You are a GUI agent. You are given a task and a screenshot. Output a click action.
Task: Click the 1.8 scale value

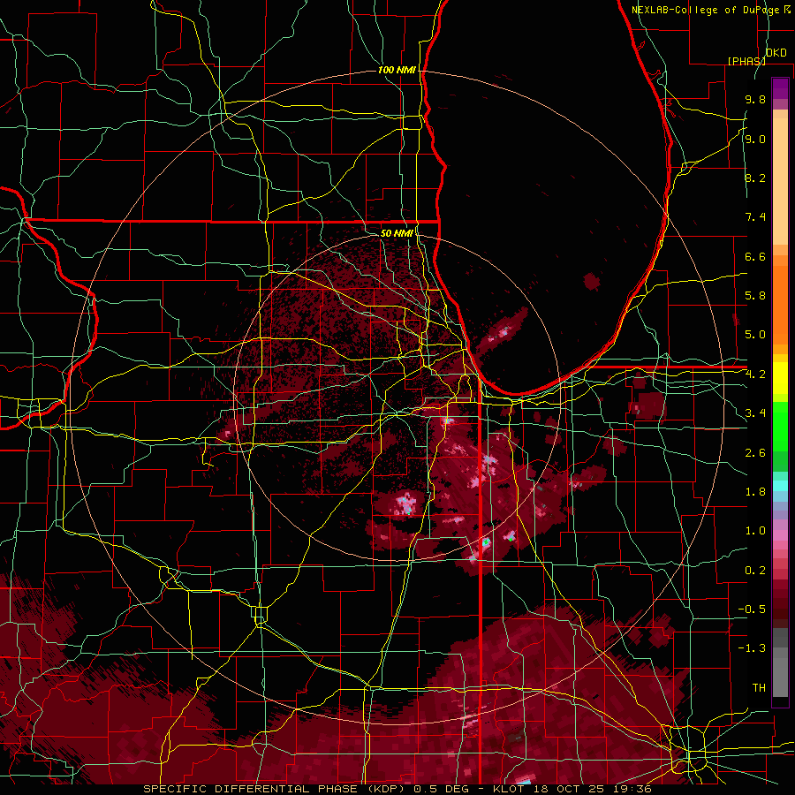point(755,492)
